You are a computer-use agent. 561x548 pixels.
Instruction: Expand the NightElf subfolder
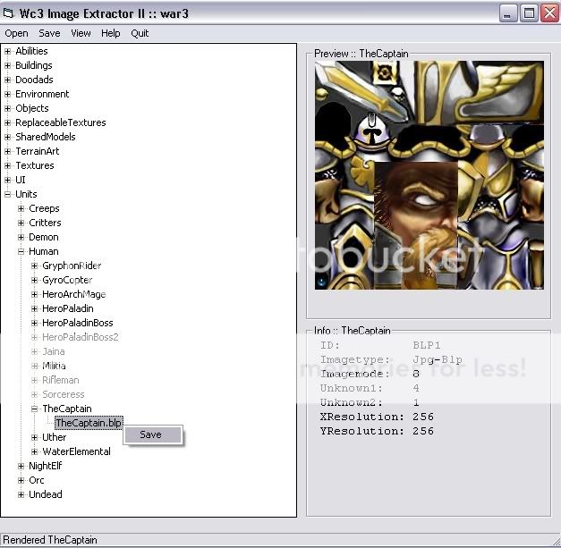tap(21, 466)
